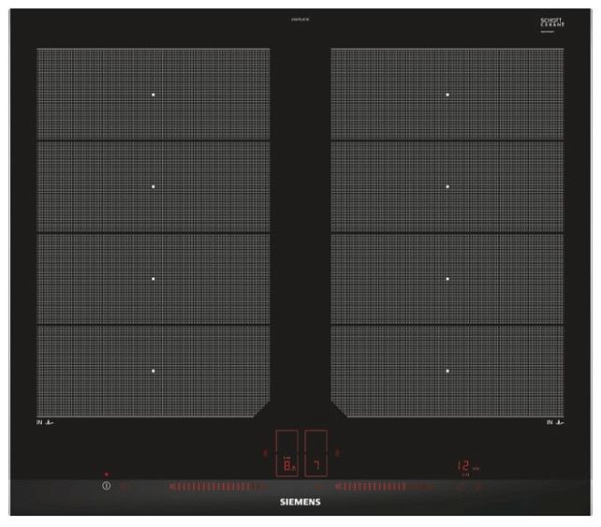Screen dimensions: 601x527
Task: Select the top-right cooking zone dot
Action: [x=447, y=95]
